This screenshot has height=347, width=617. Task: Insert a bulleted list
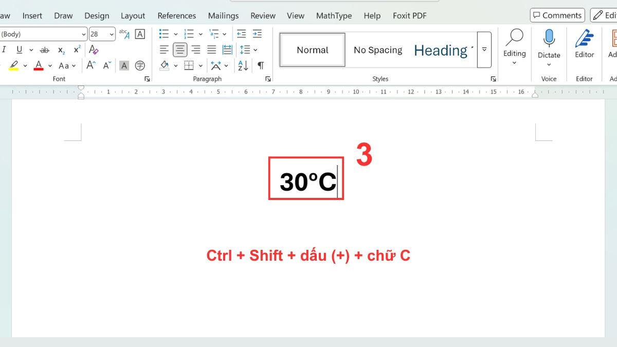click(x=164, y=34)
